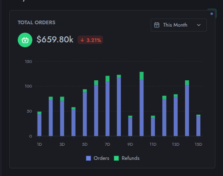
Task: Click the 15D bar in the chart
Action: pos(198,125)
